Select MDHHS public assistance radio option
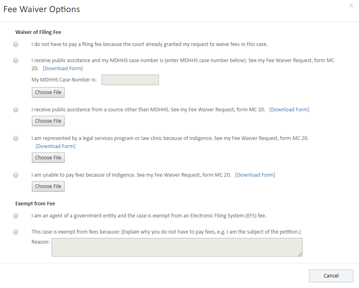Viewport: 359px width, 288px height. pos(16,61)
